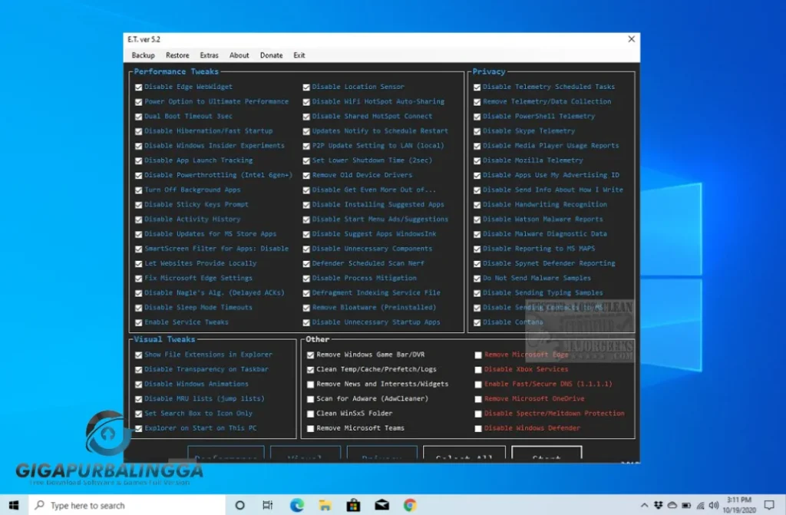Check Disable Windows Defender

477,428
